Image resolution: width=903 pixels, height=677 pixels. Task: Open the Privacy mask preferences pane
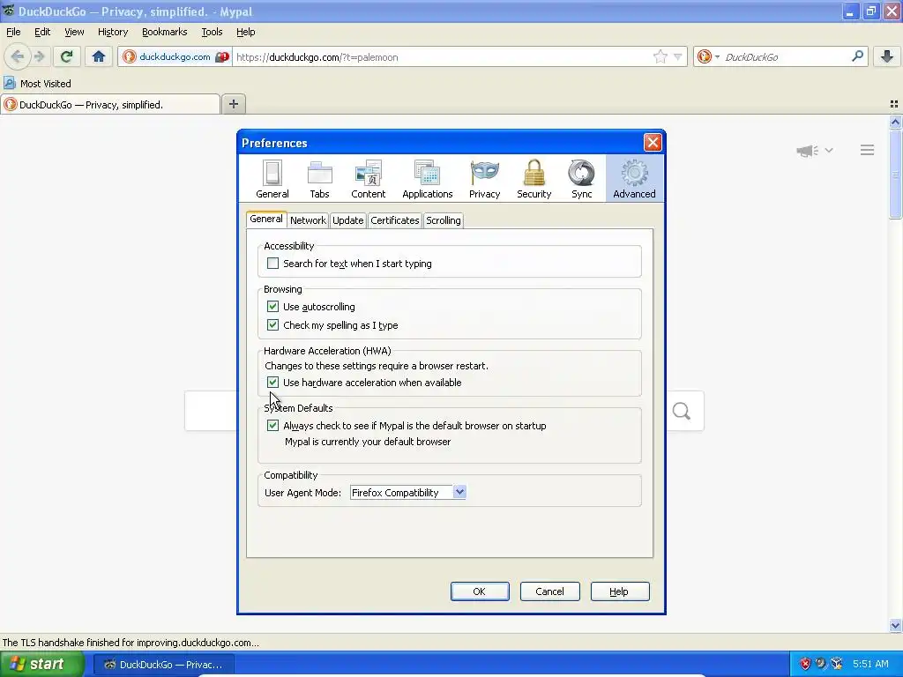484,178
